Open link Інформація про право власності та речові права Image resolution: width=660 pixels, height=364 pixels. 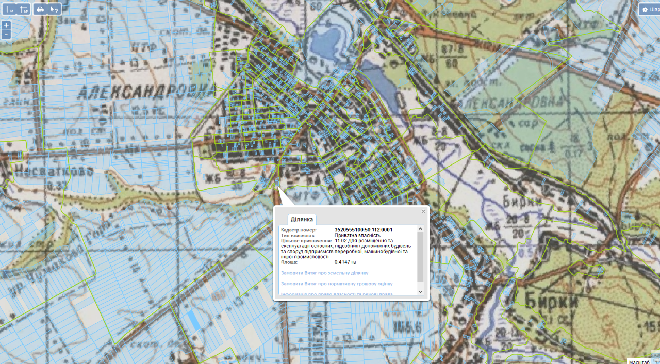(x=337, y=294)
